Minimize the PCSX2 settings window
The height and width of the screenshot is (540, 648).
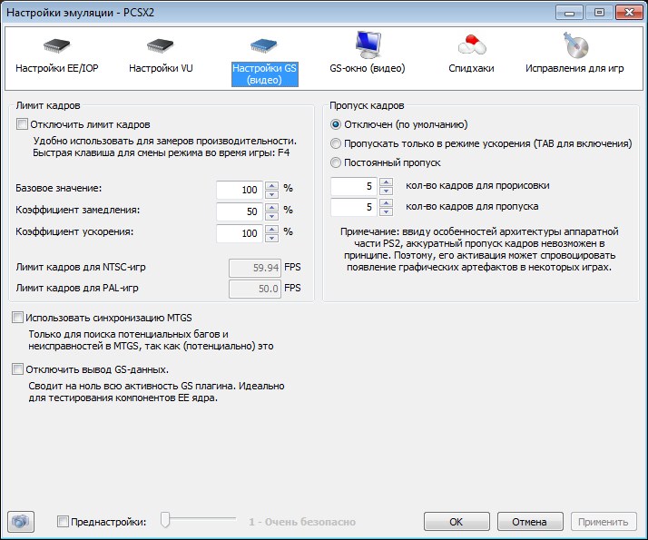click(x=569, y=13)
